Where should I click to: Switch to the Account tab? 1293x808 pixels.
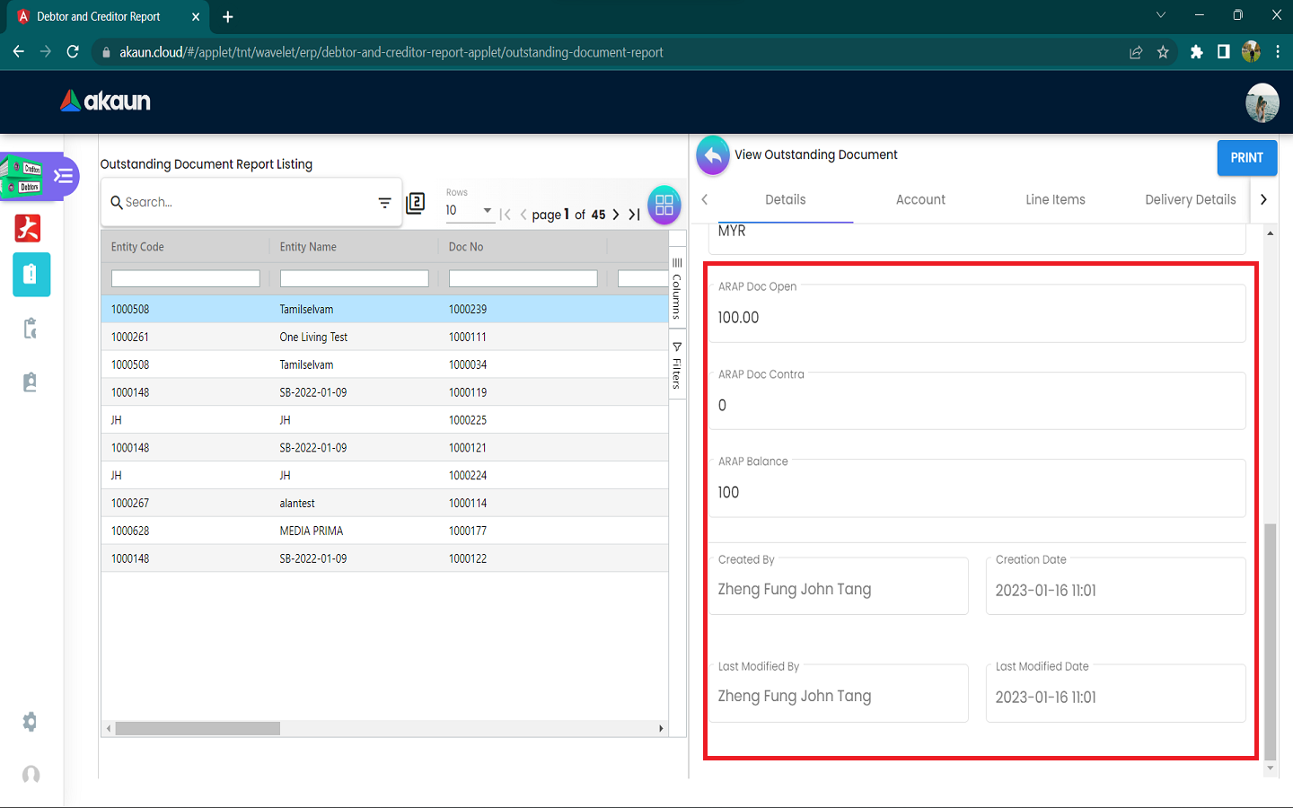[920, 199]
